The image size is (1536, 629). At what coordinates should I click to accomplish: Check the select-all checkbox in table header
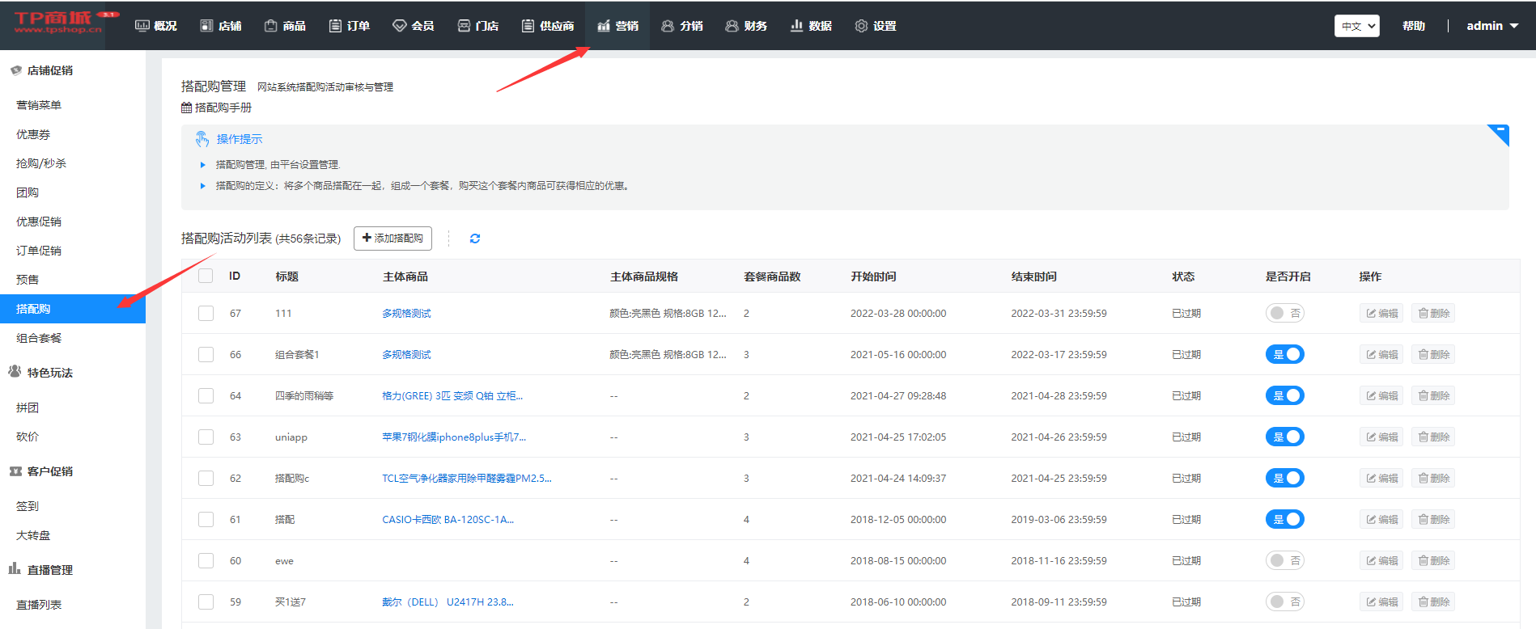pyautogui.click(x=206, y=276)
